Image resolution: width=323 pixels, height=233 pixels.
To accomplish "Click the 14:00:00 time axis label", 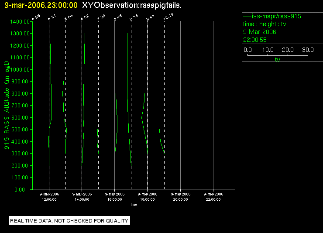I will click(82, 199).
